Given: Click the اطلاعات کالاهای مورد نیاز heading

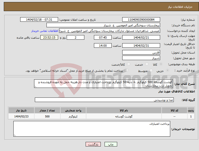Looking at the screenshot, I should [177, 91].
